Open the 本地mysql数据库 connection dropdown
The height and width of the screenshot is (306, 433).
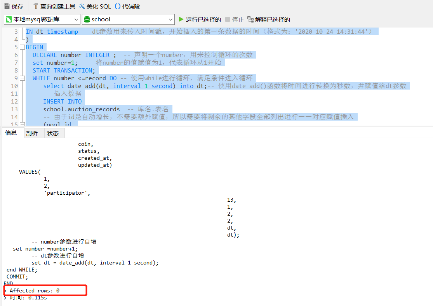point(42,19)
